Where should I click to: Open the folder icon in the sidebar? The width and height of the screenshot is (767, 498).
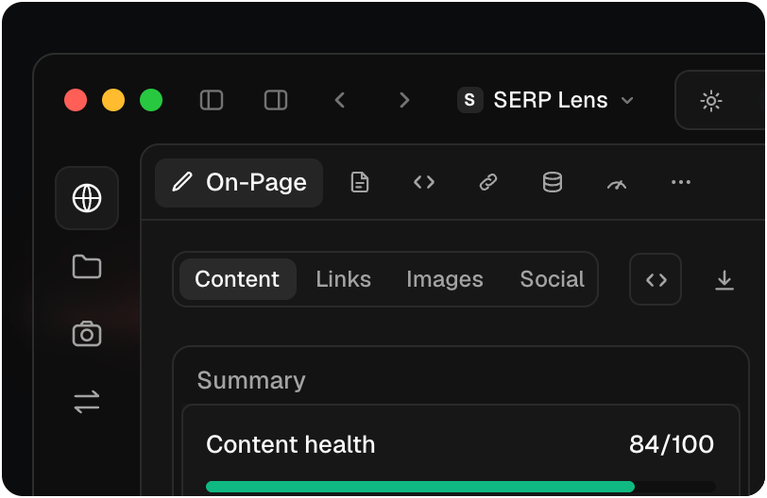pos(87,267)
